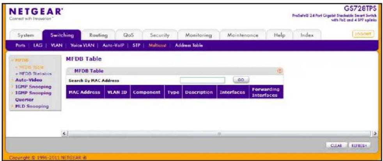This screenshot has height=161, width=383.
Task: Click the MAC Address column header
Action: [x=85, y=92]
